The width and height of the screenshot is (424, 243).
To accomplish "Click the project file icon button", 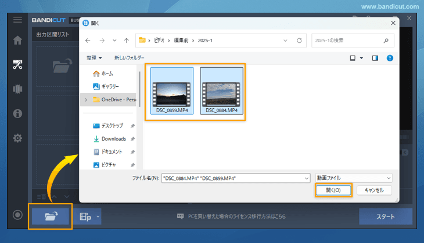I will click(x=84, y=216).
